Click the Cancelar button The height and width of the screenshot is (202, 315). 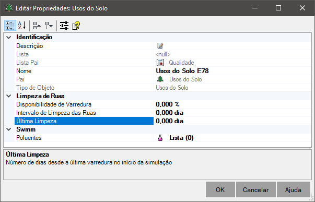[x=256, y=190]
